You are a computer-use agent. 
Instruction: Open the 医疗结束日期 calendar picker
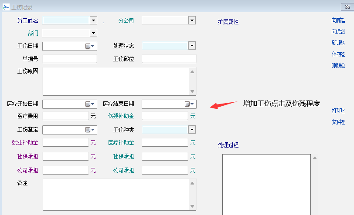[x=190, y=104]
